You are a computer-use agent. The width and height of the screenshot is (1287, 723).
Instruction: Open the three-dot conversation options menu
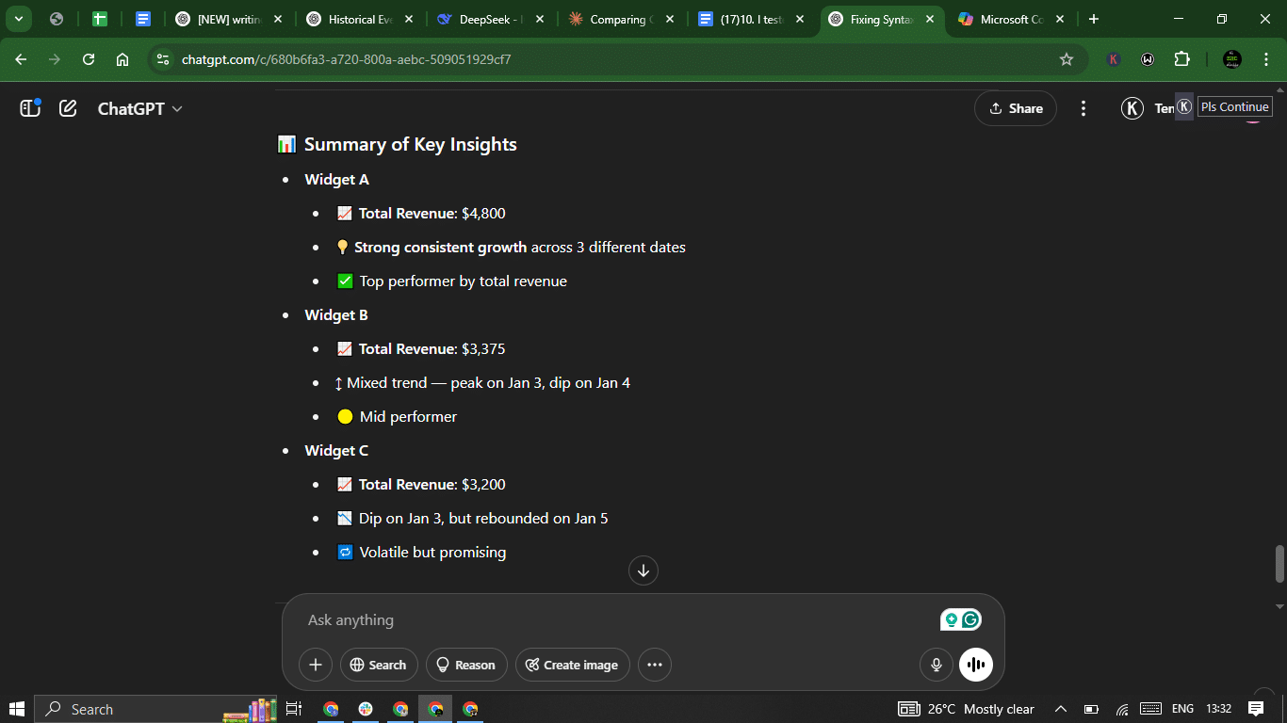(1083, 108)
